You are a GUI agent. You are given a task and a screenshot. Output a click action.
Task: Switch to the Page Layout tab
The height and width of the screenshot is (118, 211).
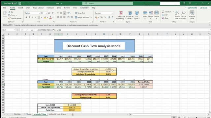(38, 8)
